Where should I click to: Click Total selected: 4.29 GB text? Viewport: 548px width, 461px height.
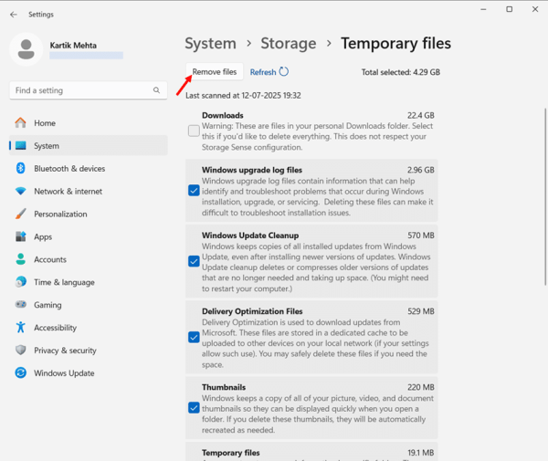(401, 72)
